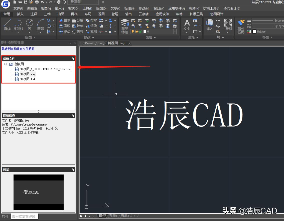Click 跳转到自动保存文件路径 link
The height and width of the screenshot is (221, 284).
point(18,49)
